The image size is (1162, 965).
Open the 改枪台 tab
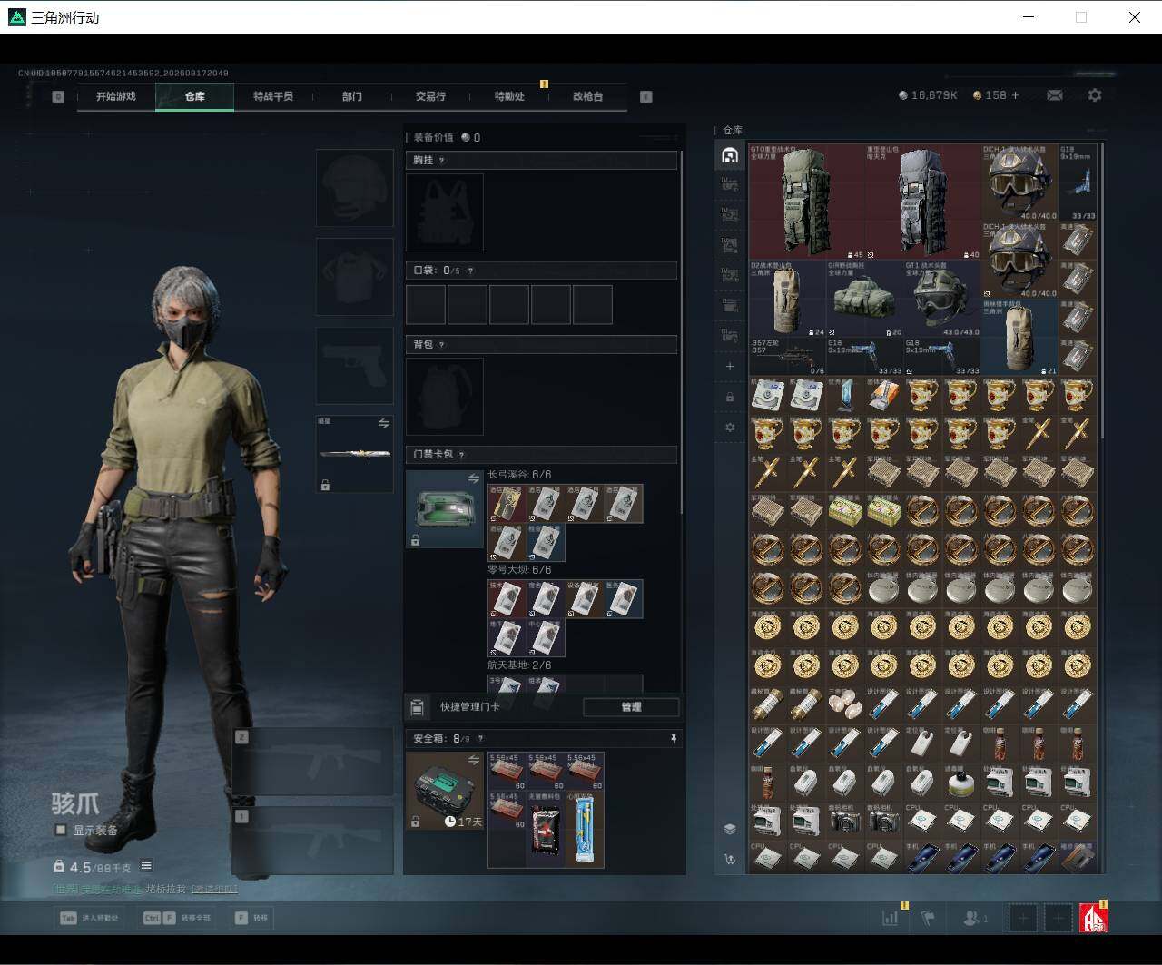587,96
